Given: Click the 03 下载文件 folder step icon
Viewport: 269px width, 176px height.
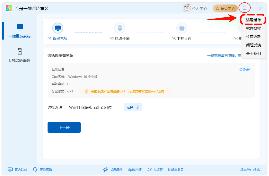Looking at the screenshot, I should tap(182, 28).
